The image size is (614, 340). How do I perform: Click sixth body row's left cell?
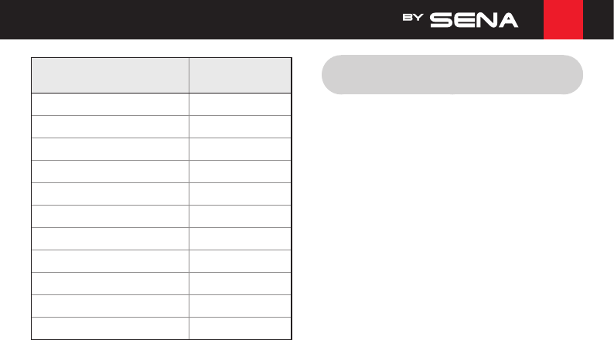pos(110,216)
